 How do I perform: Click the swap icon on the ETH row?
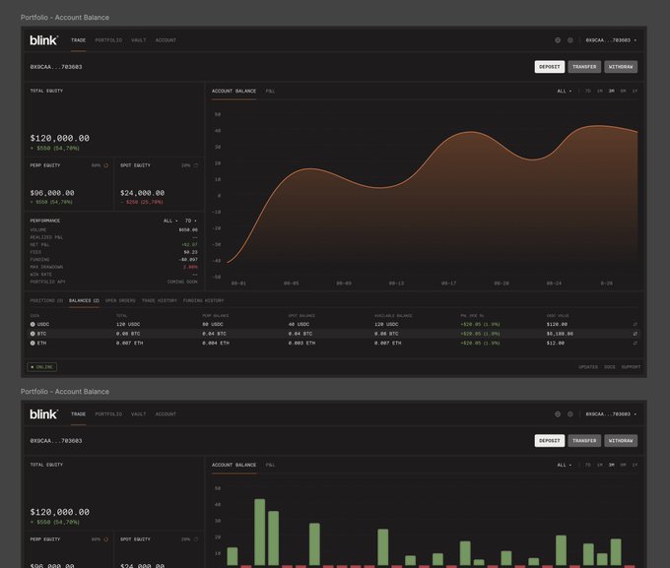(x=635, y=343)
